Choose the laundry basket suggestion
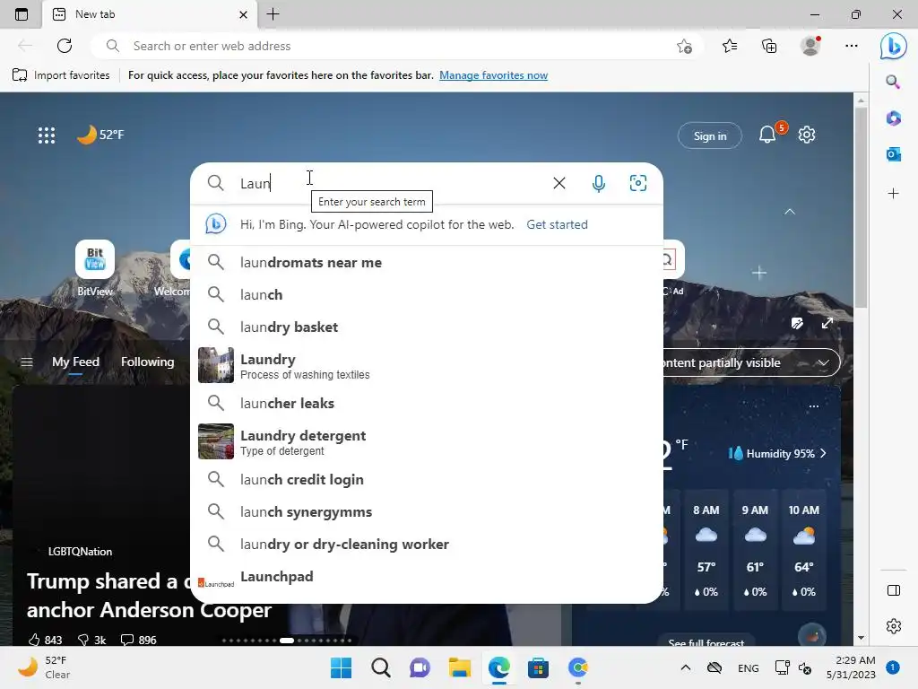The image size is (918, 689). [x=427, y=327]
